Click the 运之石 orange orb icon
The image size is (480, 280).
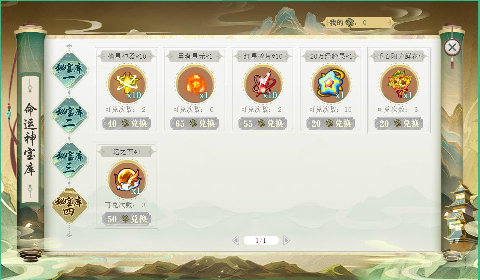click(127, 179)
